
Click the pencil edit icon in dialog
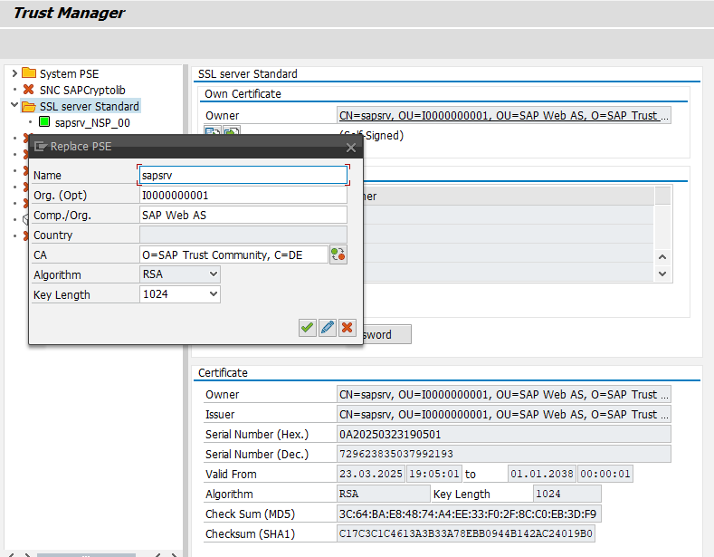(x=328, y=327)
